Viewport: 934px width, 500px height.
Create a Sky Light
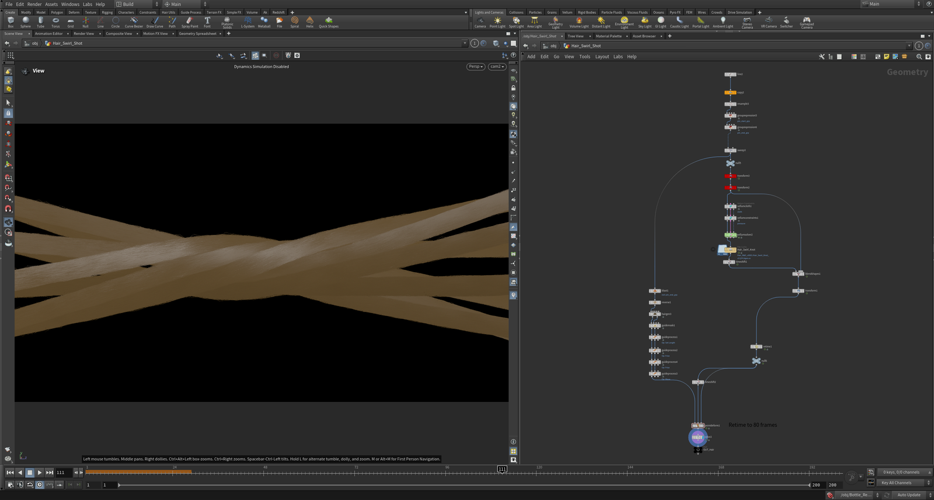pos(644,22)
